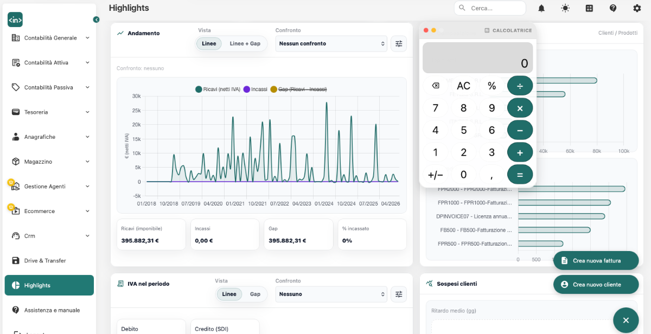The width and height of the screenshot is (651, 334).
Task: Open Nessun confronto dropdown
Action: (x=331, y=43)
